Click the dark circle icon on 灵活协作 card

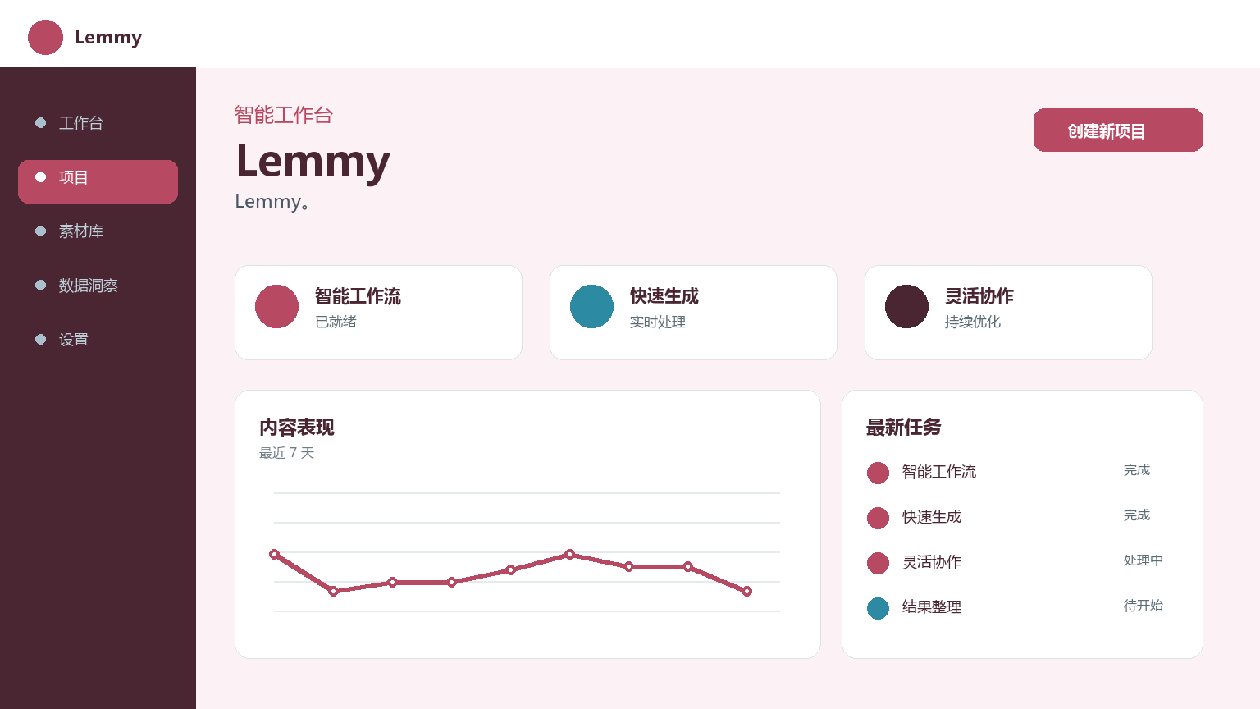click(906, 306)
